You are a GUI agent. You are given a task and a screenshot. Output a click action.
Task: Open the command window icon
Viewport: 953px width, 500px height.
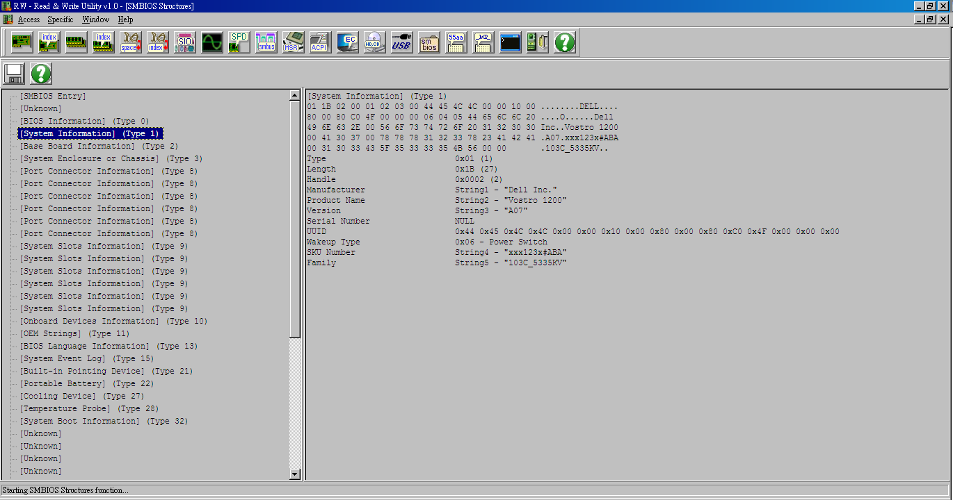point(511,42)
